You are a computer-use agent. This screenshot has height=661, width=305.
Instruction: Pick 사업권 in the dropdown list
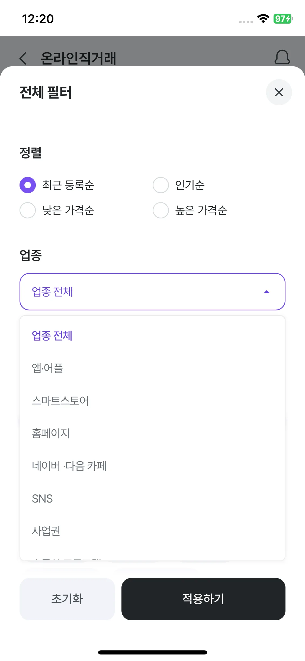(46, 531)
